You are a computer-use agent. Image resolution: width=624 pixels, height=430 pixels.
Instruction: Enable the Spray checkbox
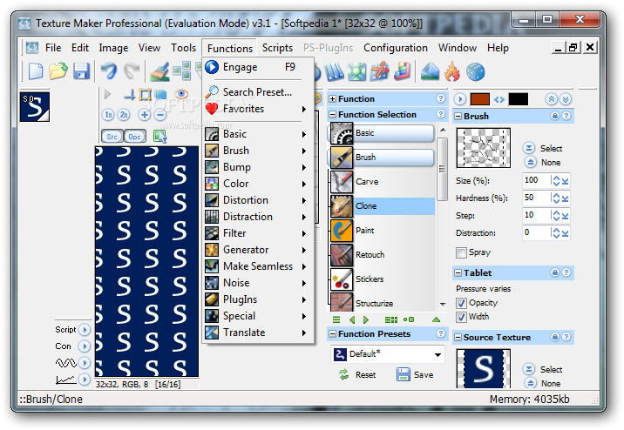461,252
